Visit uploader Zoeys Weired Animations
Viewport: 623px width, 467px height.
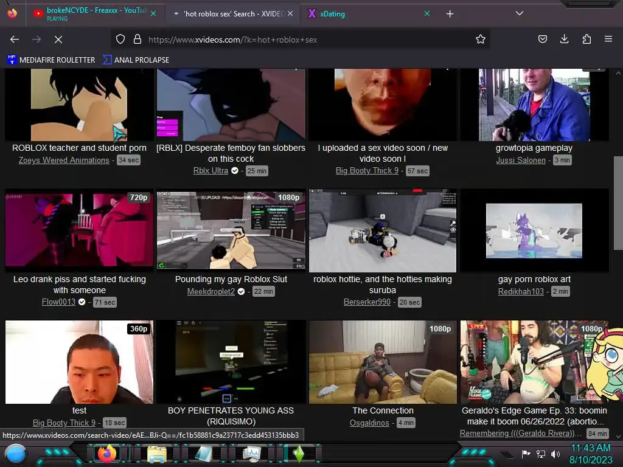pos(64,160)
